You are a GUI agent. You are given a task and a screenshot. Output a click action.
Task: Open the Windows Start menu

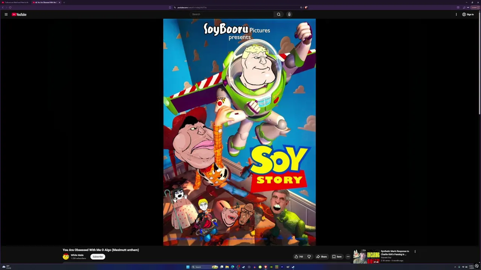pos(188,267)
